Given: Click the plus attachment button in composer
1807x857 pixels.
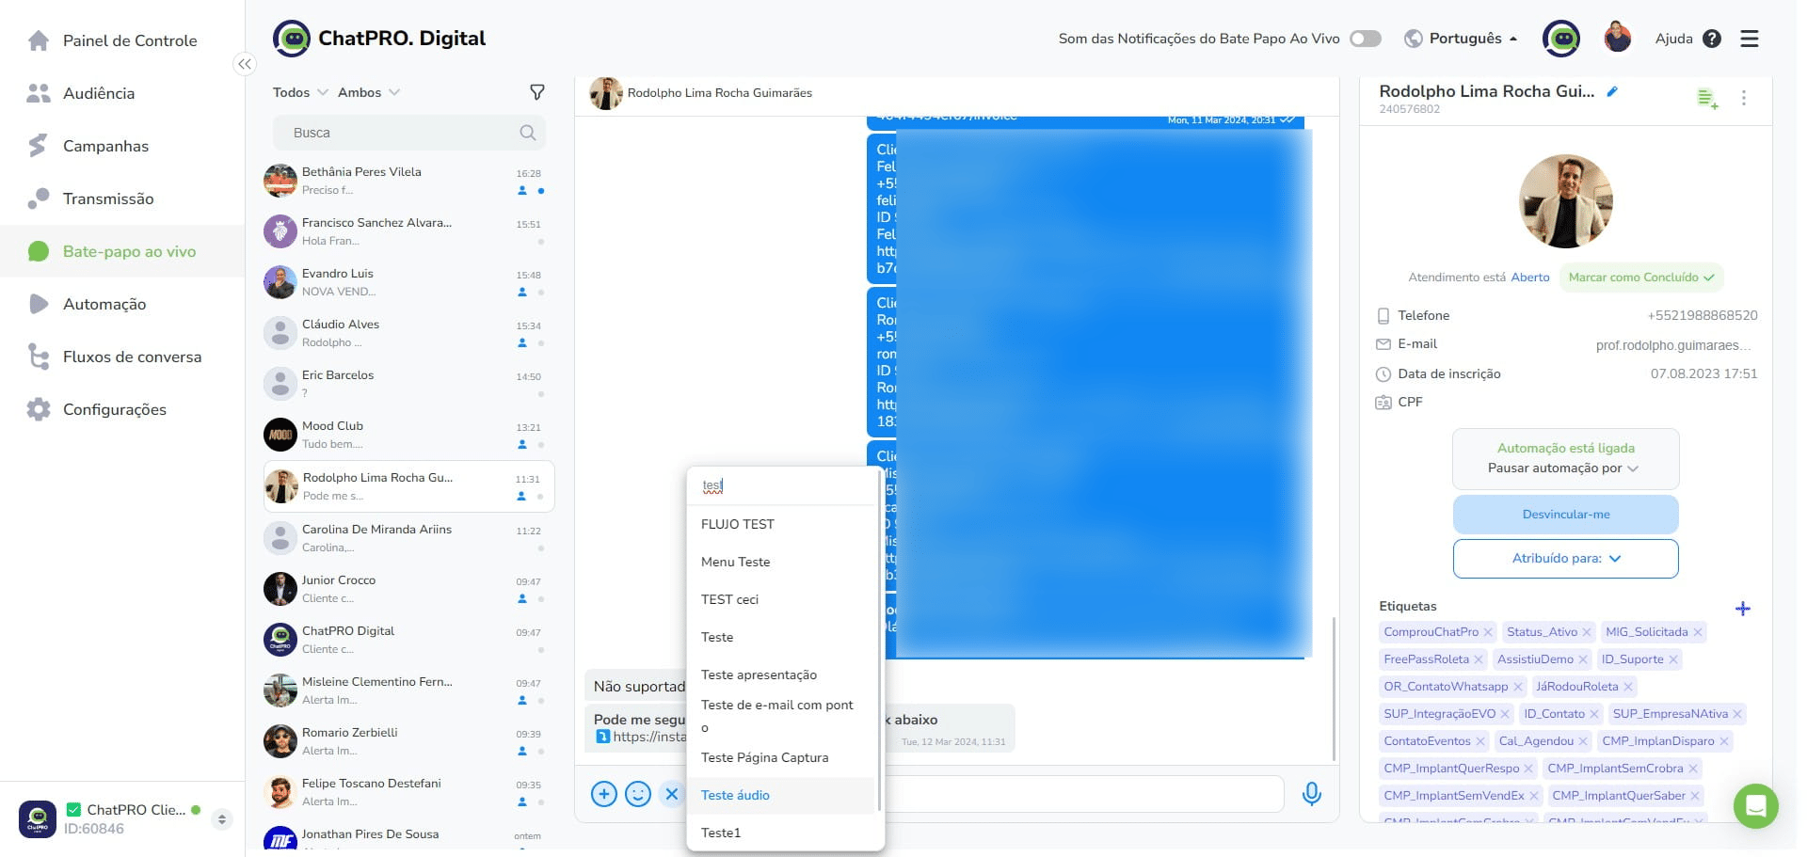Looking at the screenshot, I should tap(604, 794).
